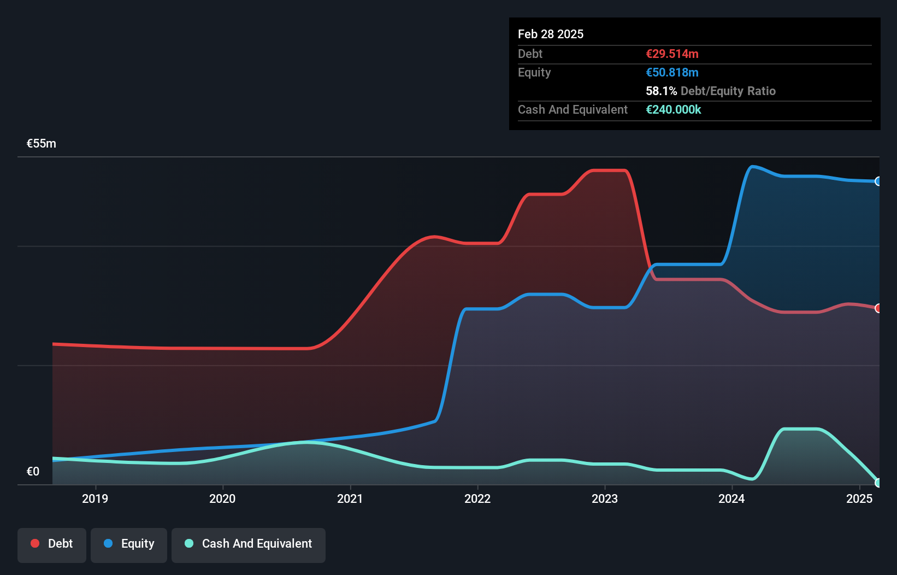Click the 58.1% Debt/Equity Ratio text

tap(711, 91)
